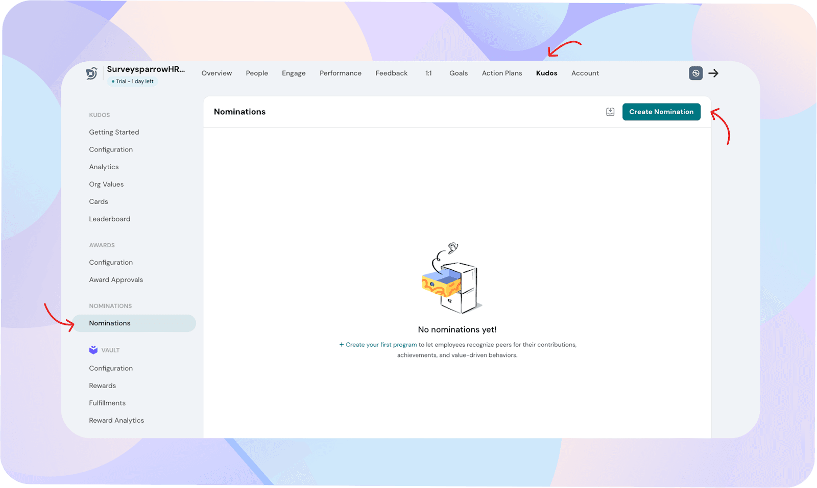Go to the Action Plans tab

coord(502,73)
